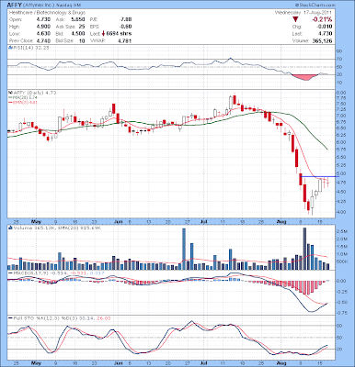The height and width of the screenshot is (367, 355).
Task: Click the MACD(8,17,9) indicator legend label
Action: pyautogui.click(x=56, y=272)
